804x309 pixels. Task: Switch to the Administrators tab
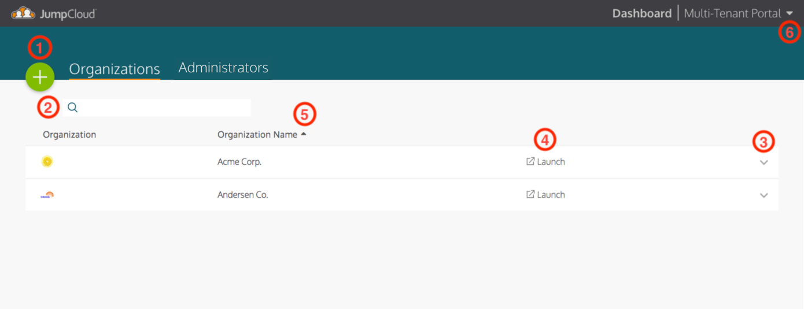223,68
